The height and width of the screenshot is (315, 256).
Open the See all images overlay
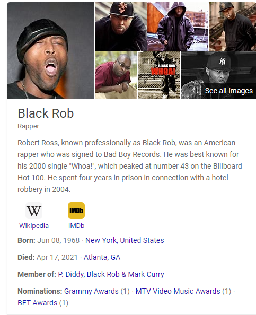click(x=228, y=91)
